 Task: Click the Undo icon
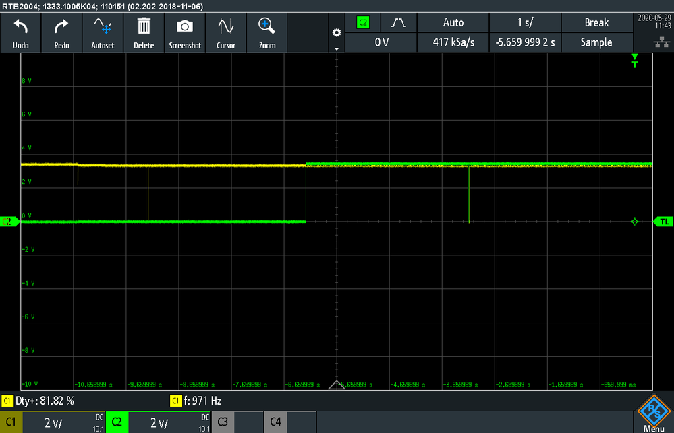point(21,33)
